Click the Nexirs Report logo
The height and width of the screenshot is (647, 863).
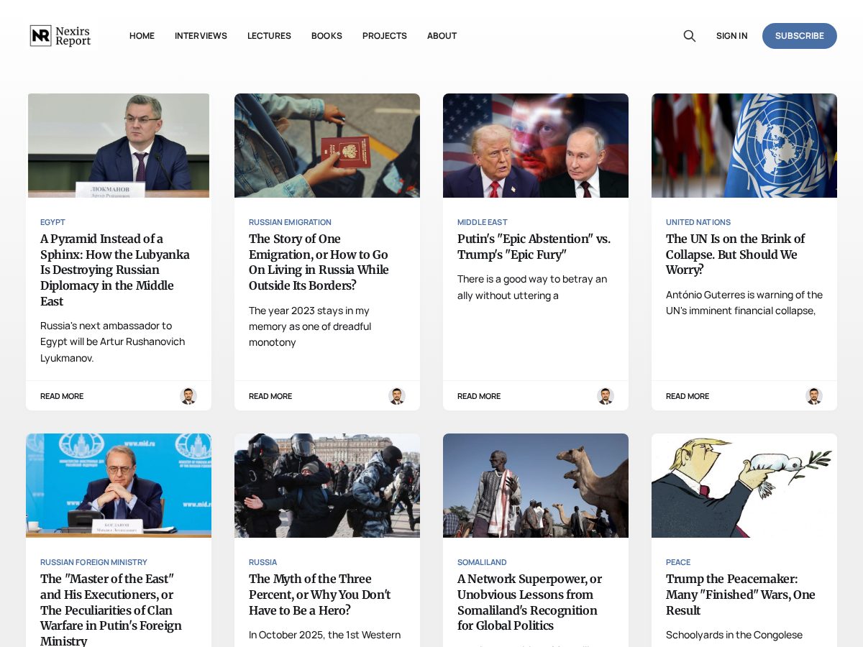pyautogui.click(x=60, y=36)
